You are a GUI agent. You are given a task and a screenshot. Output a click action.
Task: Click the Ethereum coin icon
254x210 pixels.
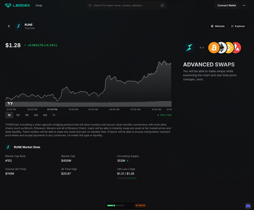[x=222, y=48]
